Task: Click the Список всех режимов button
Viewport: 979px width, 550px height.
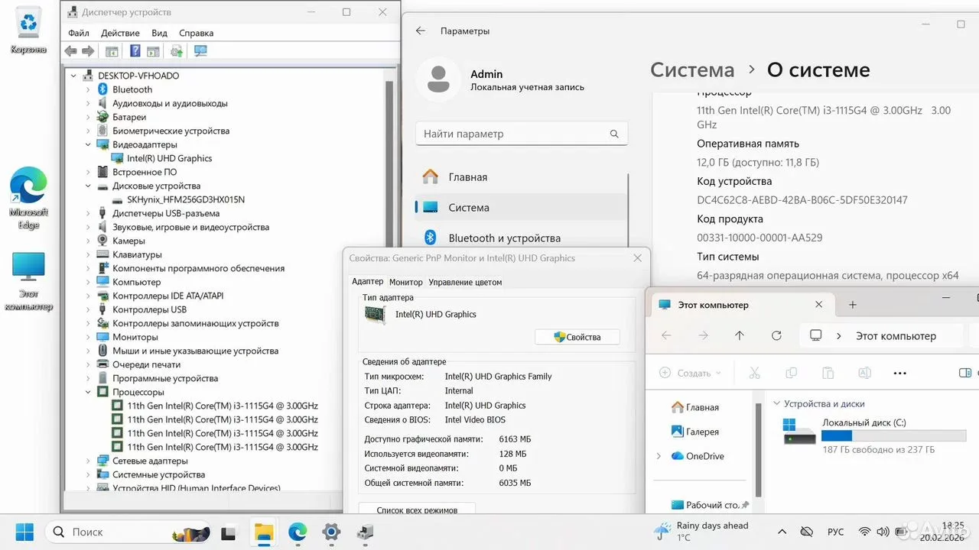Action: 417,510
